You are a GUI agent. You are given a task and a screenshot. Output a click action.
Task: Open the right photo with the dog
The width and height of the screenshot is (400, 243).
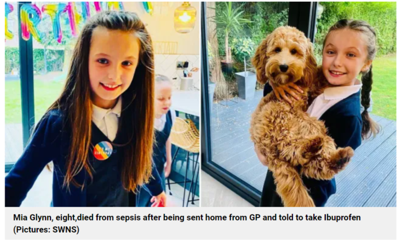299,104
